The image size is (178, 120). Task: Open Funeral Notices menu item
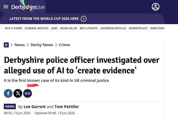tap(37, 28)
